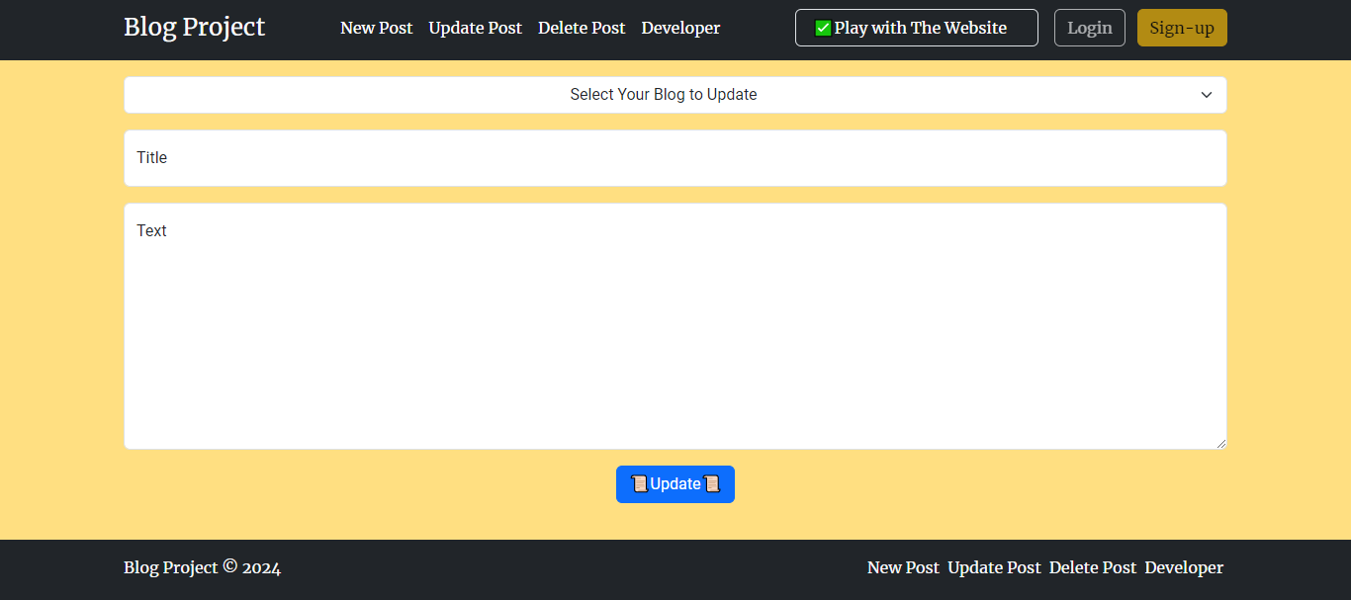Viewport: 1351px width, 600px height.
Task: Click the blue Update button
Action: (x=675, y=484)
